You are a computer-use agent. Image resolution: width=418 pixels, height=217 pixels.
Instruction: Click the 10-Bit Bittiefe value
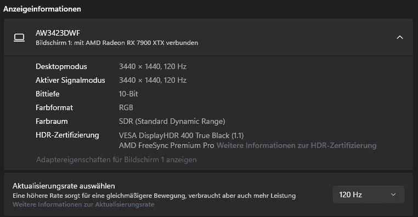[128, 94]
